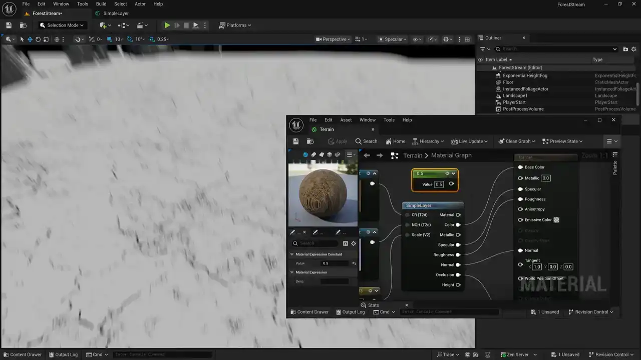
Task: Save the material with the editor's floppy-disk icon
Action: pyautogui.click(x=295, y=141)
